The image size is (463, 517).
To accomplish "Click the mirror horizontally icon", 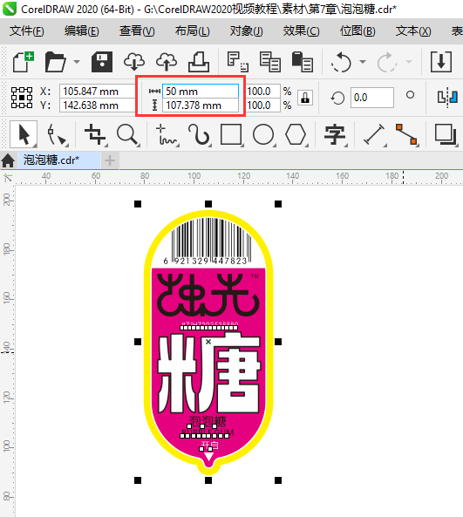I will pyautogui.click(x=447, y=98).
